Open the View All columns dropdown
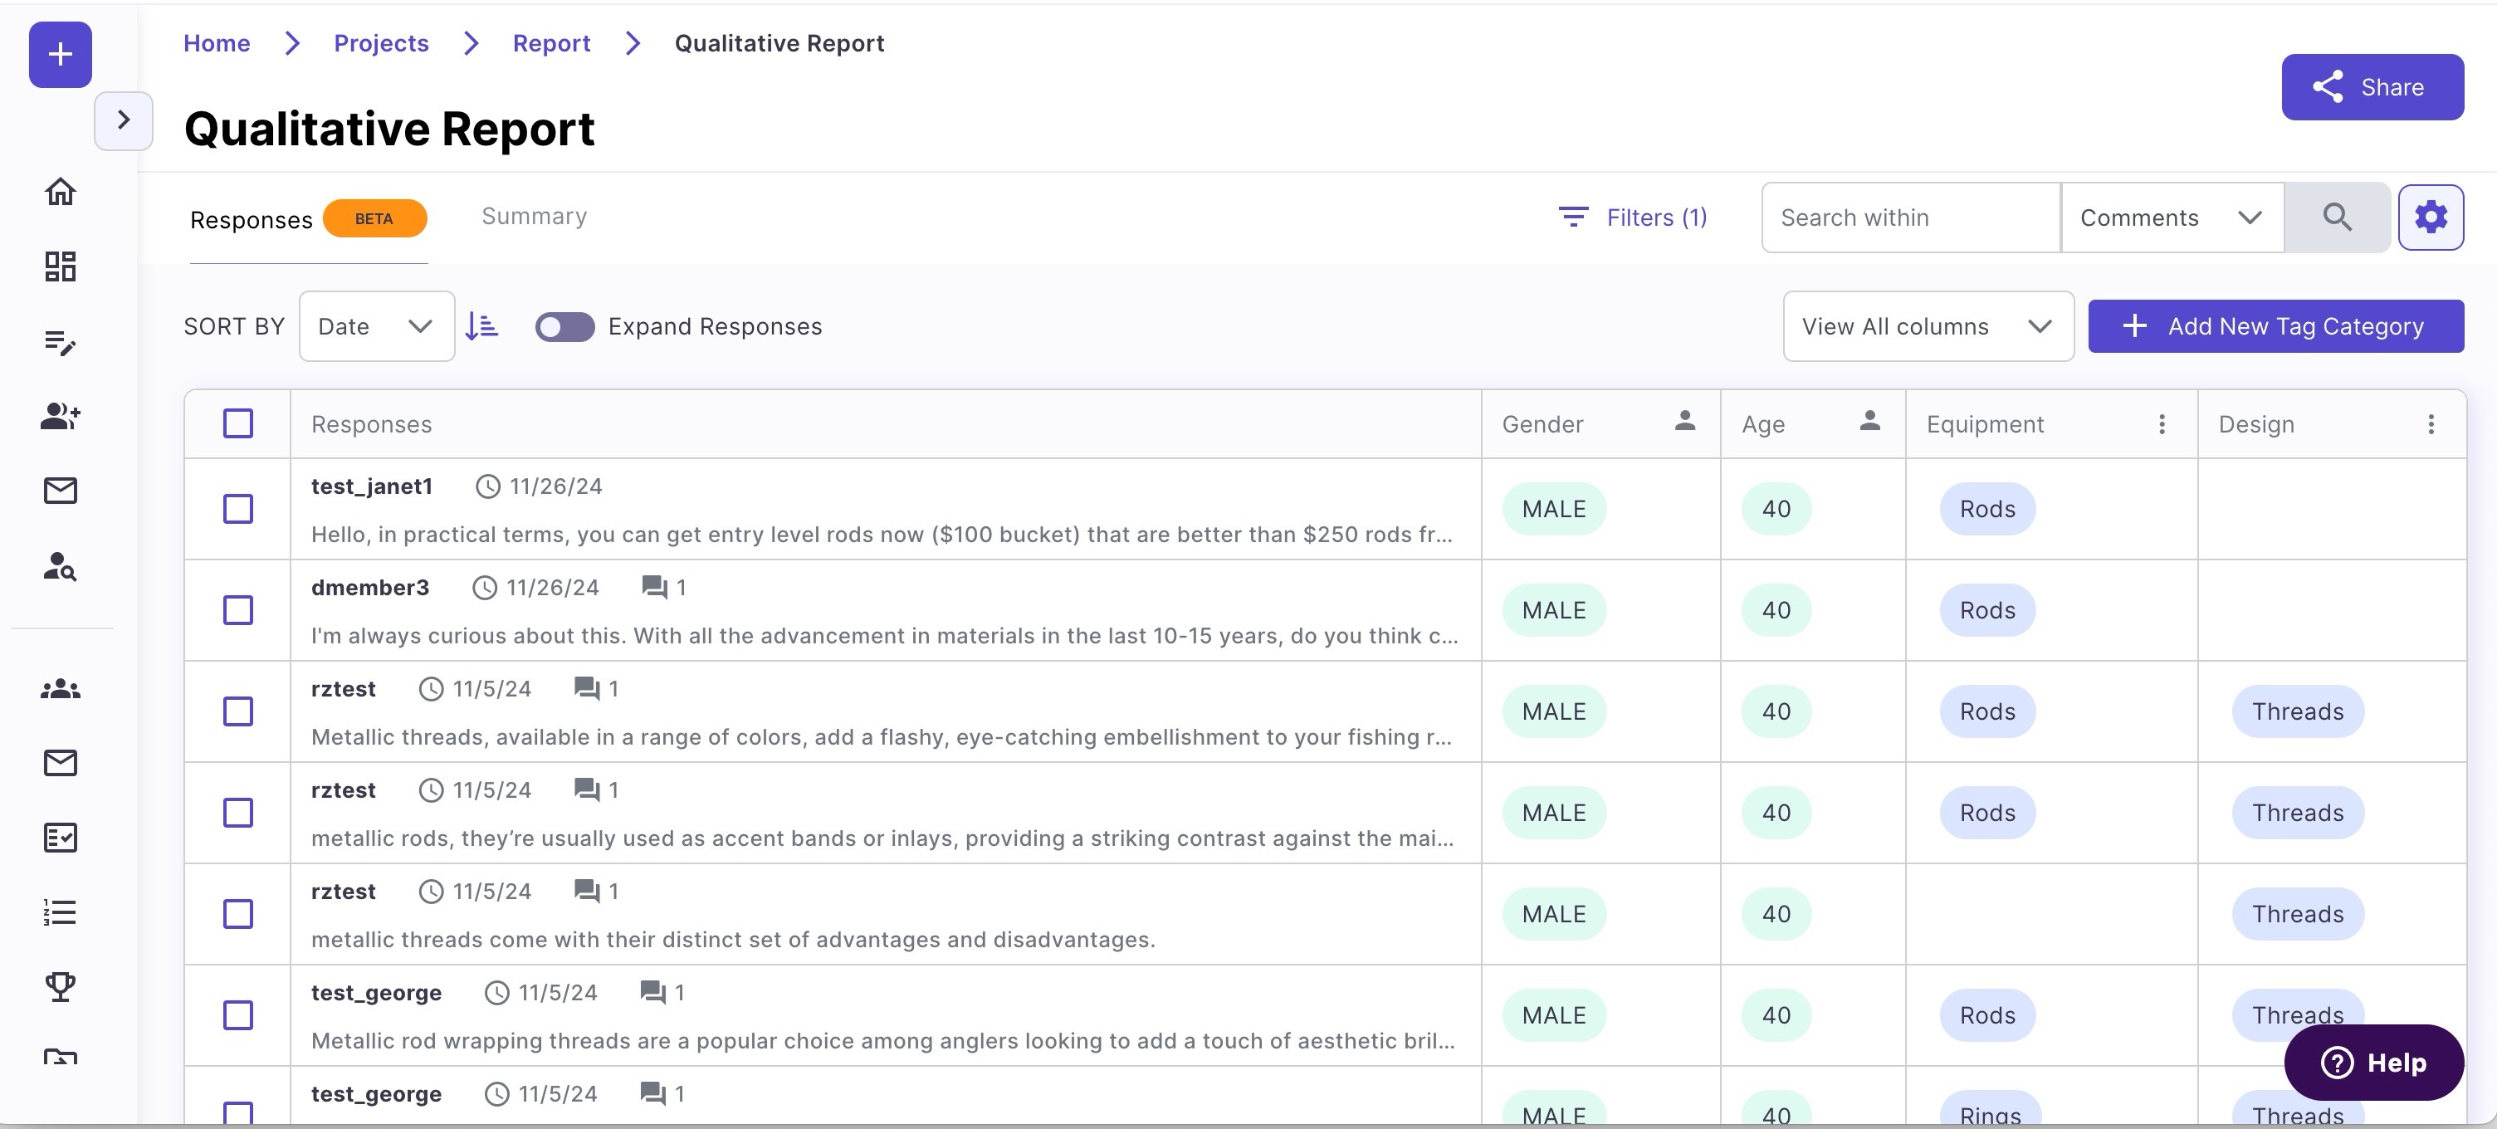Image resolution: width=2497 pixels, height=1129 pixels. click(1927, 326)
